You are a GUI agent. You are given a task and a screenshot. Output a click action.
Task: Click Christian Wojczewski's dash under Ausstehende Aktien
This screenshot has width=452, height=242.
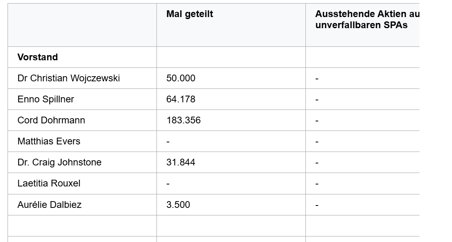tap(317, 79)
